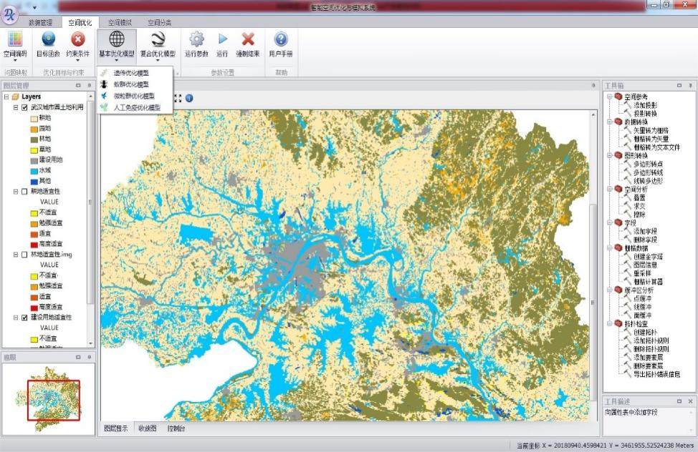
Task: Collapse the Layers root tree node
Action: pyautogui.click(x=6, y=97)
